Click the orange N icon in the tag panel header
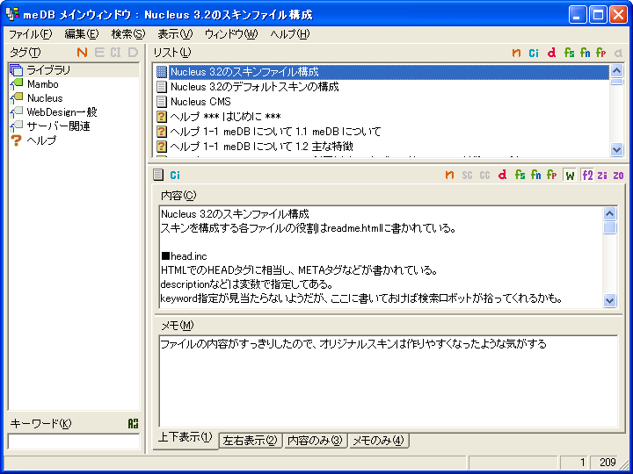The image size is (633, 474). [83, 53]
